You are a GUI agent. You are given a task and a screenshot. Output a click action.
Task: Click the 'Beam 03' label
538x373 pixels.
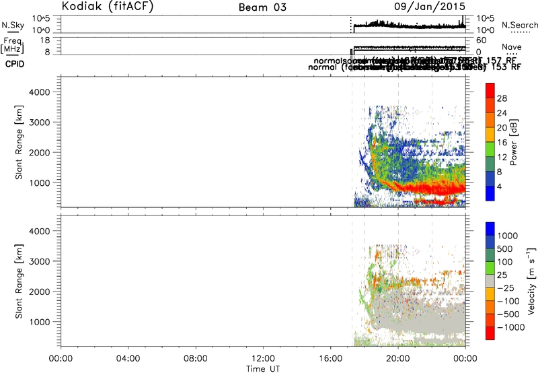click(x=262, y=7)
